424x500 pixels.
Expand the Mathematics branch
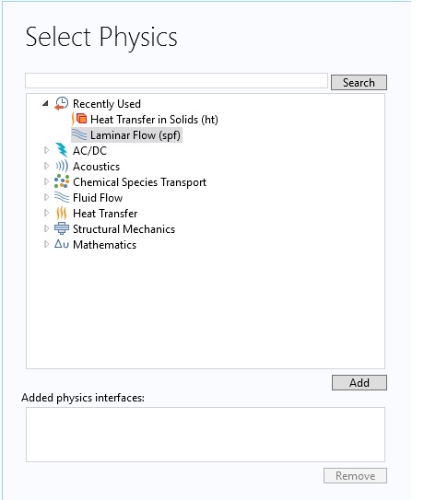coord(46,244)
